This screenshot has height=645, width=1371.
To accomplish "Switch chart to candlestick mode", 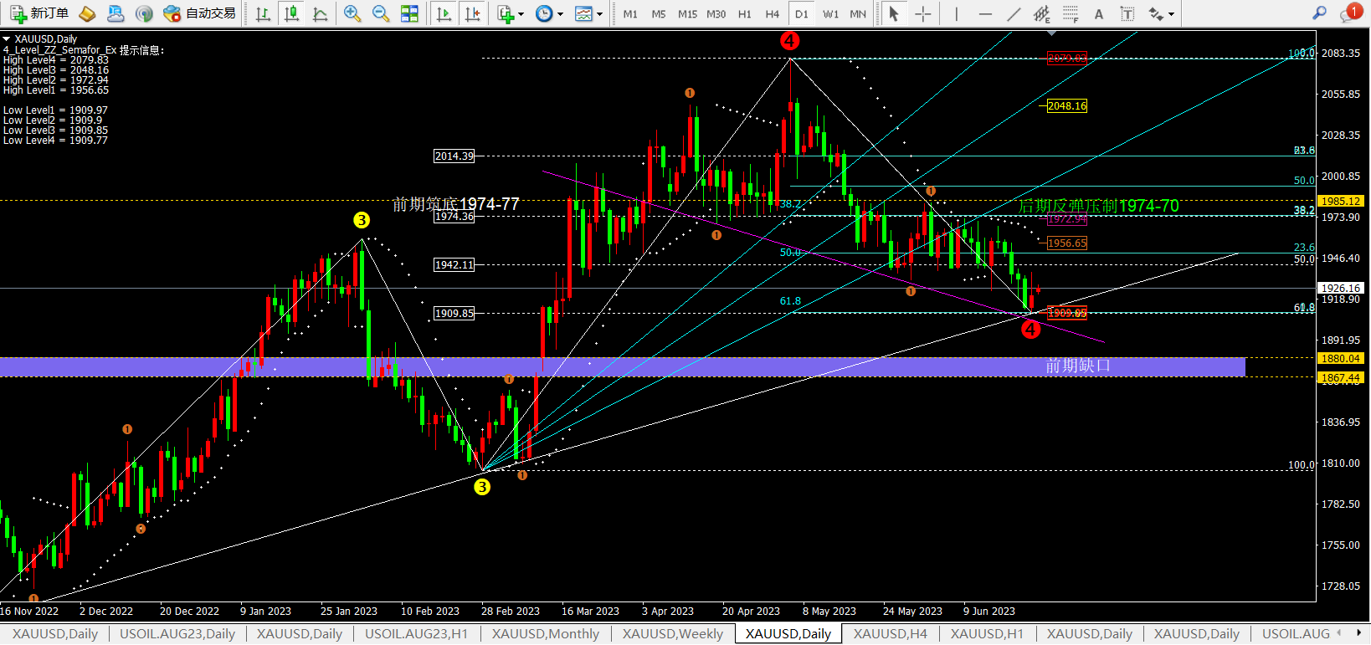I will [291, 13].
